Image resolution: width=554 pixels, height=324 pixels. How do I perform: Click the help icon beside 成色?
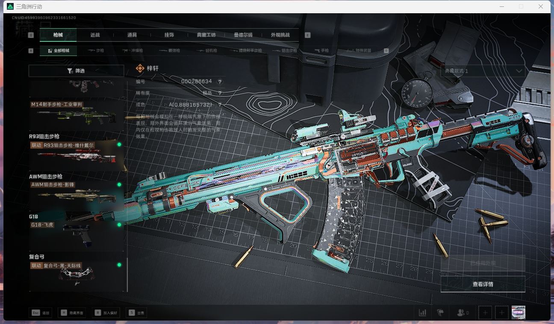click(220, 105)
